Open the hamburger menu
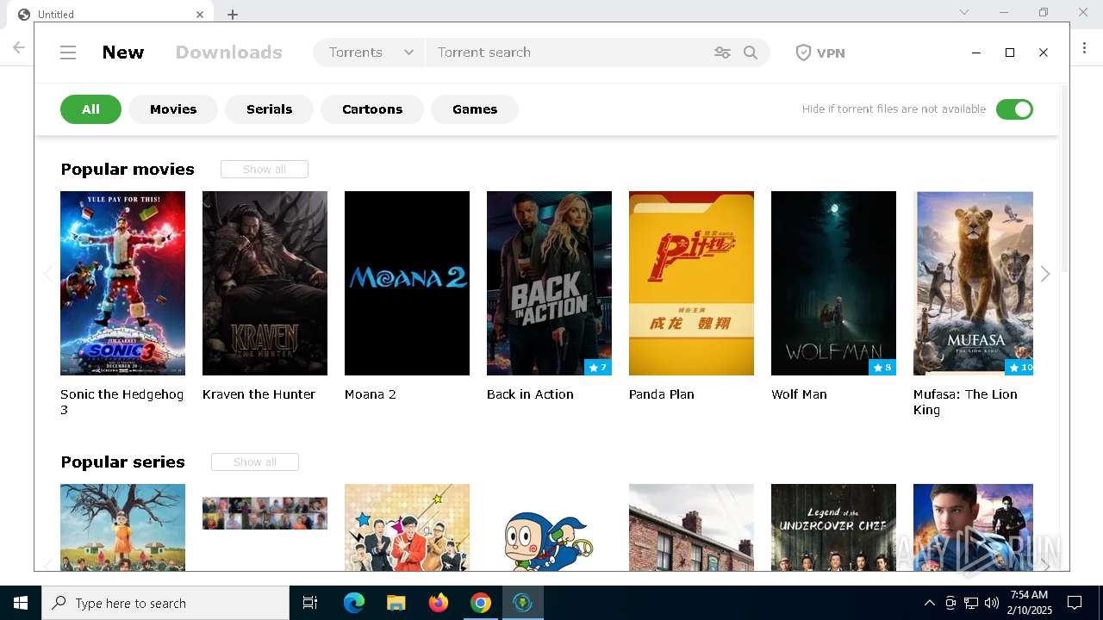This screenshot has height=620, width=1103. click(x=68, y=53)
